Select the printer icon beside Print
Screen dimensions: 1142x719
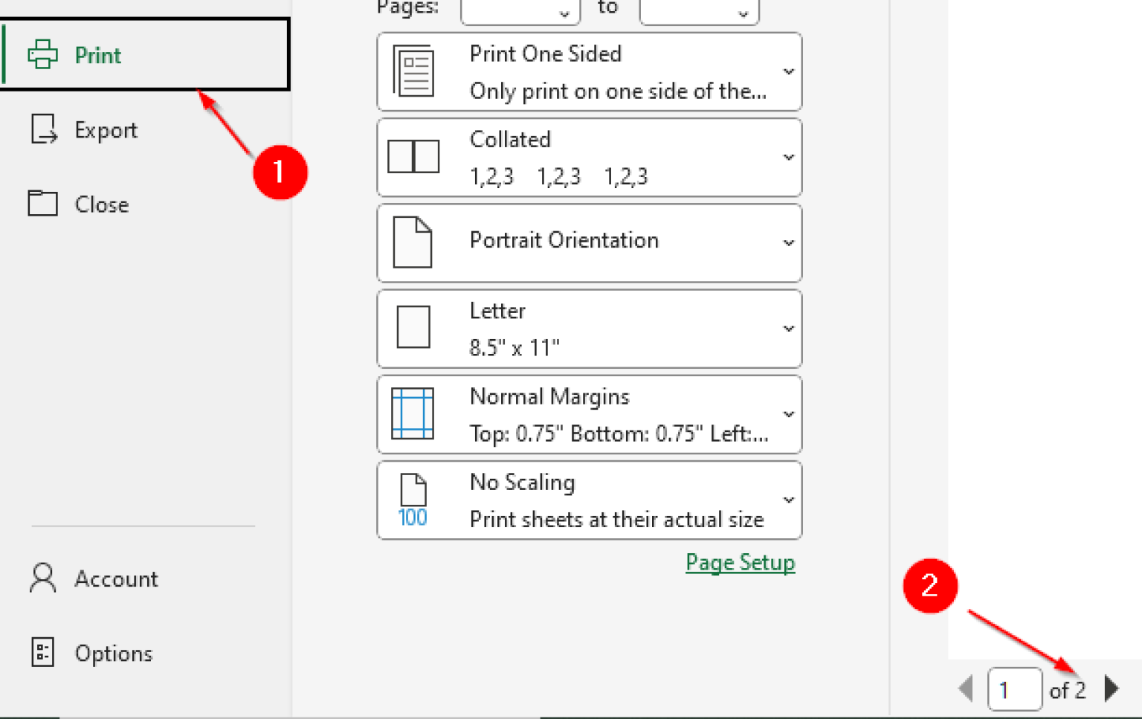pos(42,54)
